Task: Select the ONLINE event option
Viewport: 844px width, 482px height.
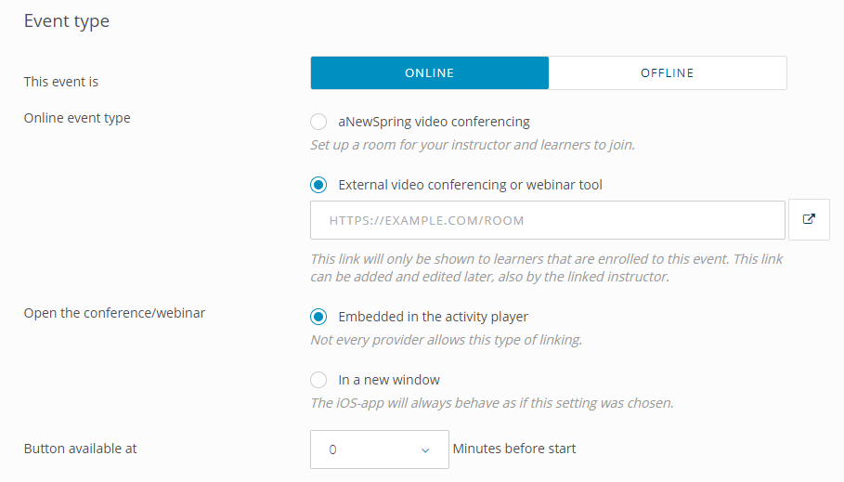Action: tap(430, 72)
